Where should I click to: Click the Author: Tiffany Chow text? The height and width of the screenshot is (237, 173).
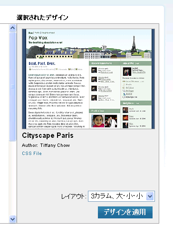(46, 145)
